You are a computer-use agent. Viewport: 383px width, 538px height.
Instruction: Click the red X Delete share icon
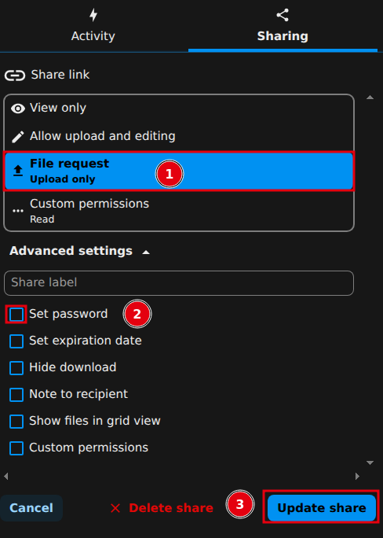115,508
